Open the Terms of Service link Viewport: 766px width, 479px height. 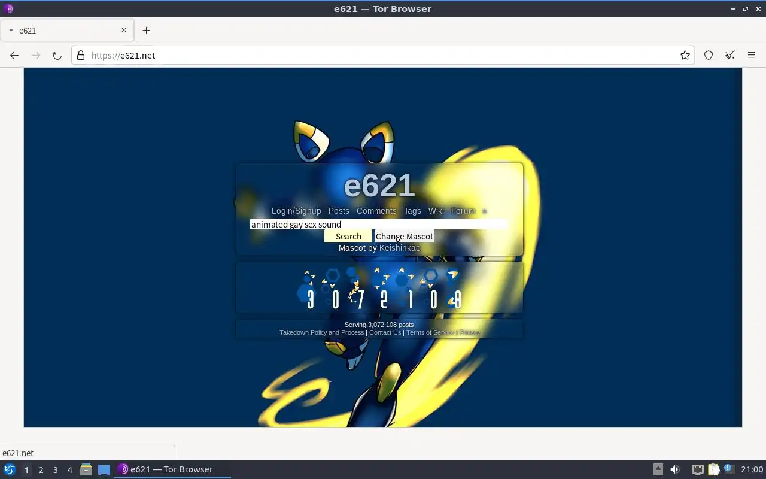(x=430, y=332)
